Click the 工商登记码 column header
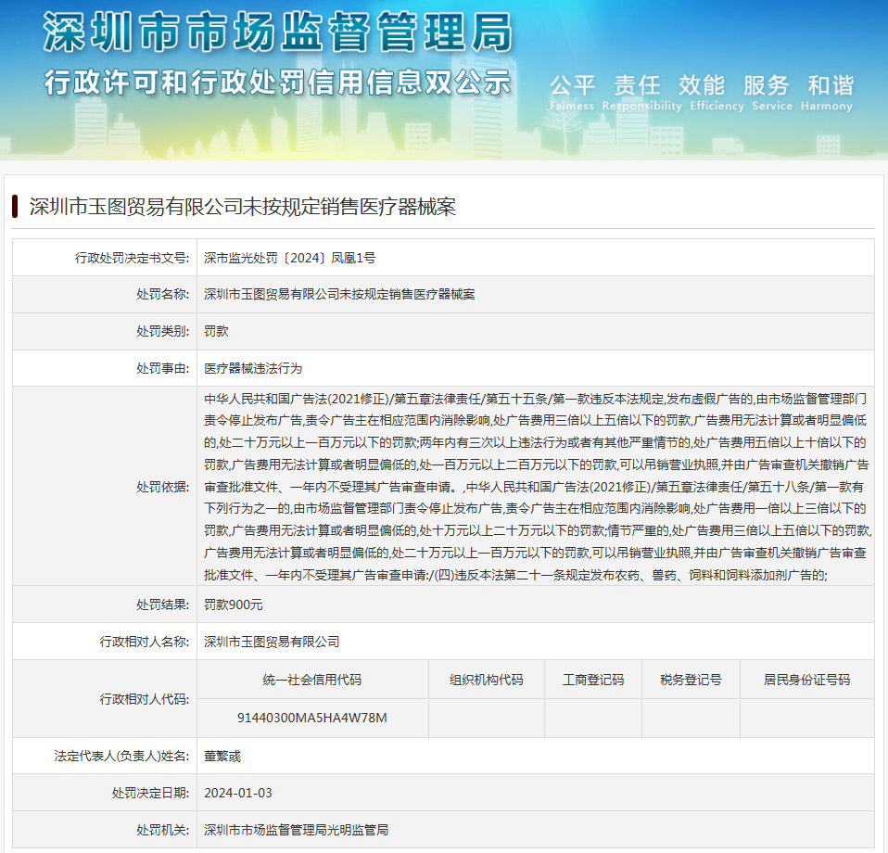 (593, 680)
